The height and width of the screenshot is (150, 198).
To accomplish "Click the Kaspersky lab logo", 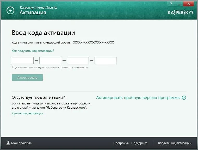I will point(181,12).
